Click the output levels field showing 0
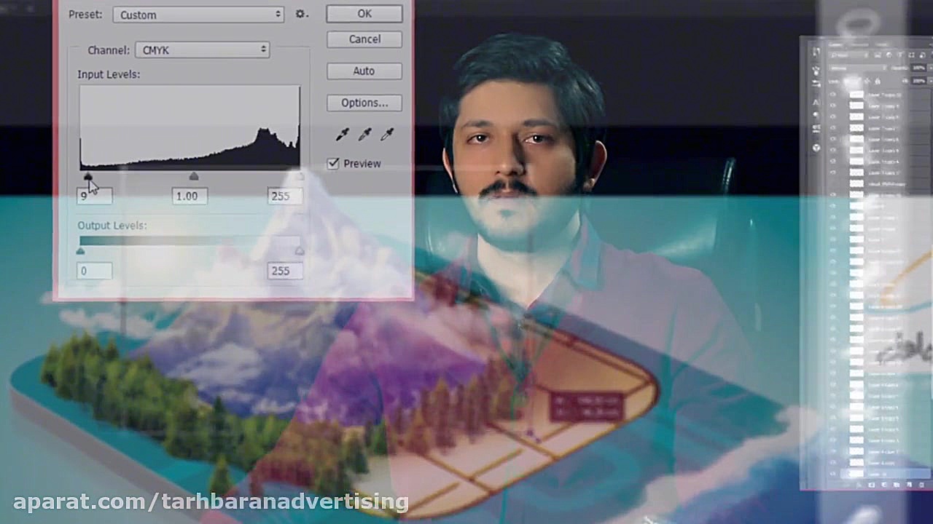 (95, 271)
